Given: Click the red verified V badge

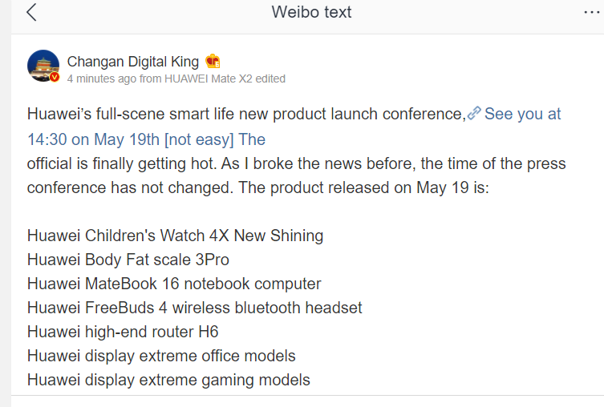Looking at the screenshot, I should 55,78.
